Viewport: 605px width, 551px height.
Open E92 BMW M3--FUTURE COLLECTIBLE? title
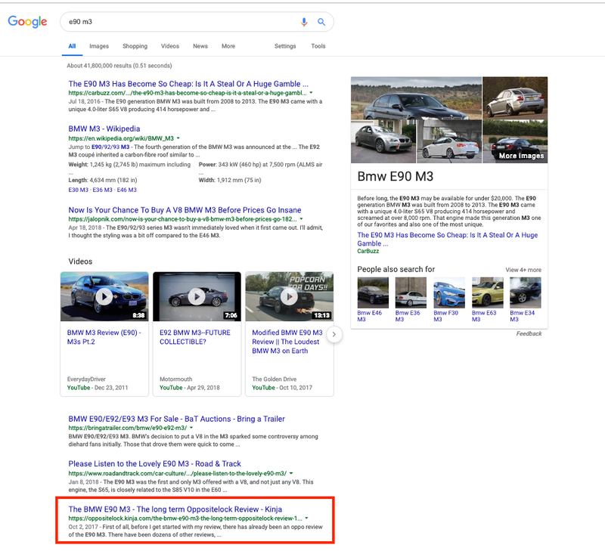coord(195,337)
